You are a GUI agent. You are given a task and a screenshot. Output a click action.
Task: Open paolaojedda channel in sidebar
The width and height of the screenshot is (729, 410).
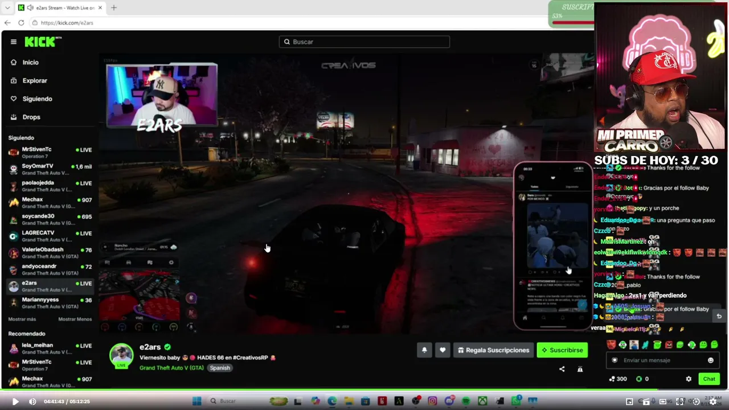tap(50, 186)
